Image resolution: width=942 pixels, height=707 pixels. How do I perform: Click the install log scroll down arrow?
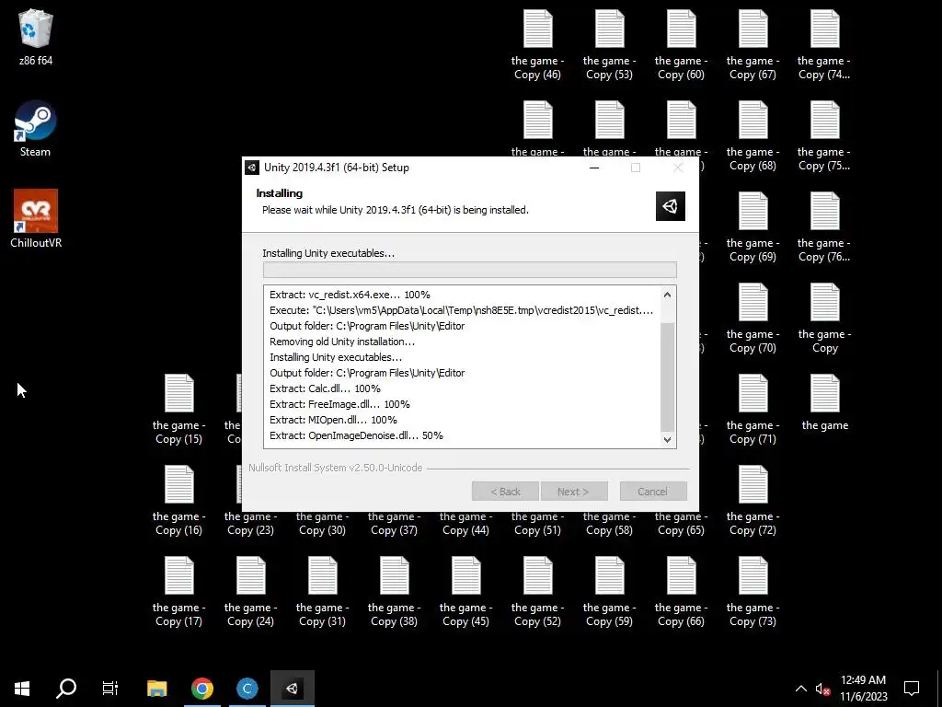pyautogui.click(x=667, y=439)
